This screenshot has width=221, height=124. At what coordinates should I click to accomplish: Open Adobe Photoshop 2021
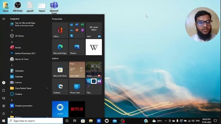pyautogui.click(x=29, y=53)
